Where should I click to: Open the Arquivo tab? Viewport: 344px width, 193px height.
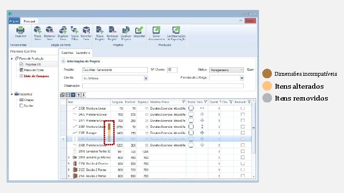click(x=14, y=21)
